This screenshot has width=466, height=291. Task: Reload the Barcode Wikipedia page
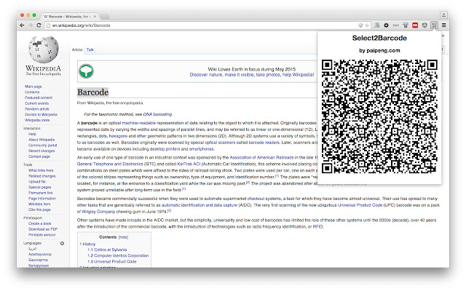coord(39,25)
